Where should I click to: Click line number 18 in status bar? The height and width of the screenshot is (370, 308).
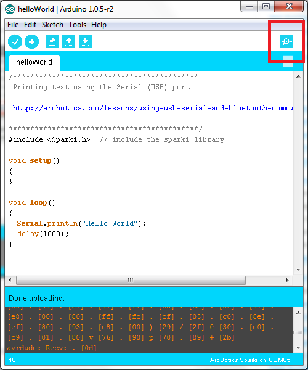[12, 360]
